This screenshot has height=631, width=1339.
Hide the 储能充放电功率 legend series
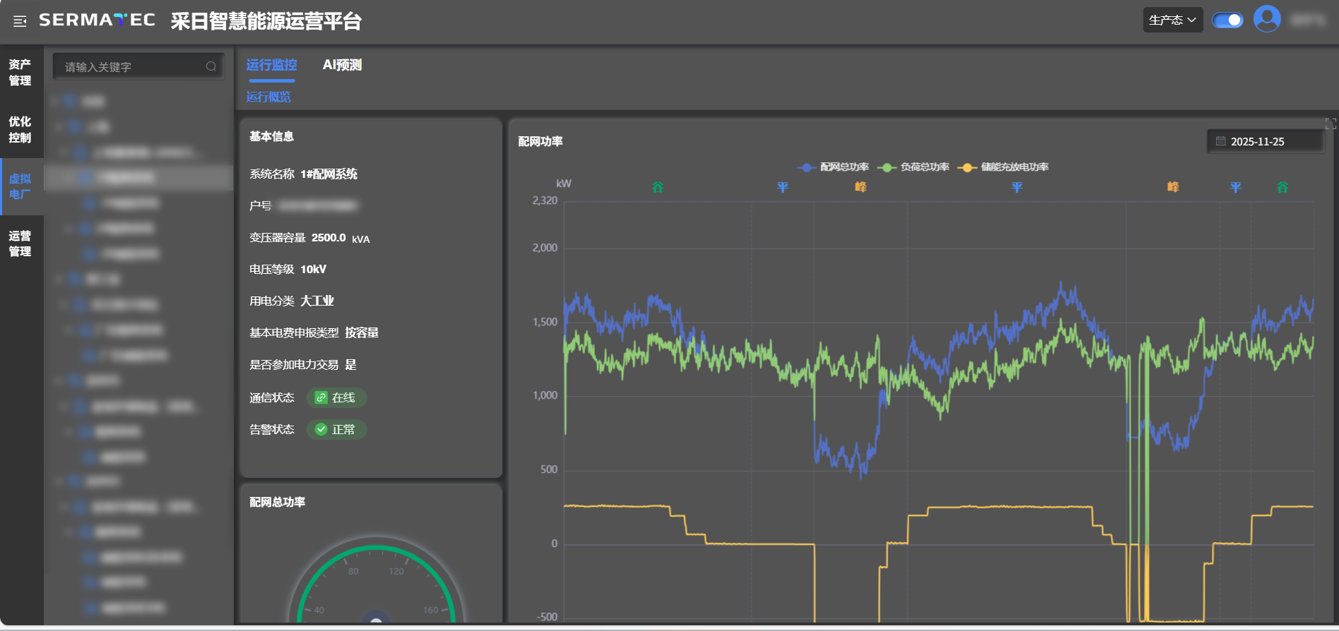point(1003,167)
